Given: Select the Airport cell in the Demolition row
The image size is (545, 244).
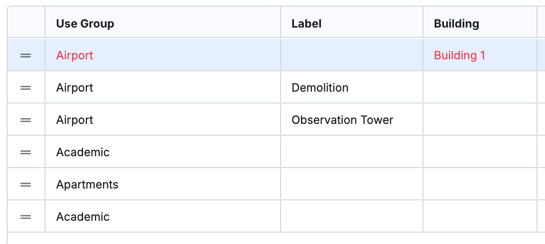Looking at the screenshot, I should pos(163,88).
